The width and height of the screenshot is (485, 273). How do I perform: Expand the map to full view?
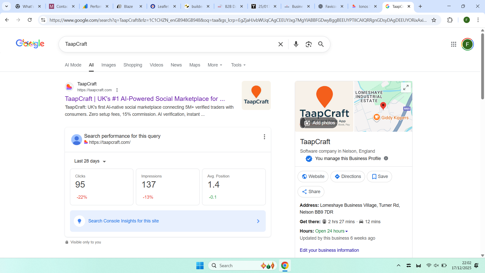(x=406, y=87)
